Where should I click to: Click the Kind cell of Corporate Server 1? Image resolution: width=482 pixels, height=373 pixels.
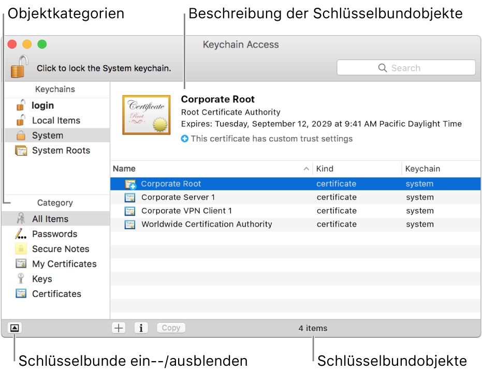point(337,197)
